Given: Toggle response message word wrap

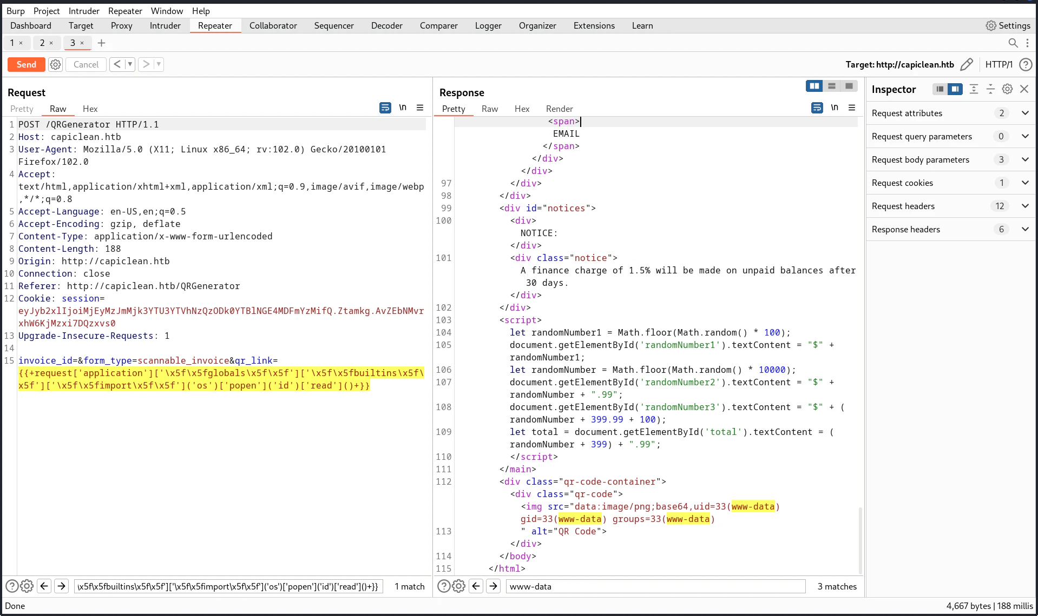Looking at the screenshot, I should click(817, 108).
